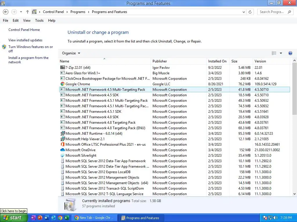Viewport: 297px width, 222px height.
Task: Switch to New Tab Google Chrome taskbar button
Action: click(x=94, y=218)
